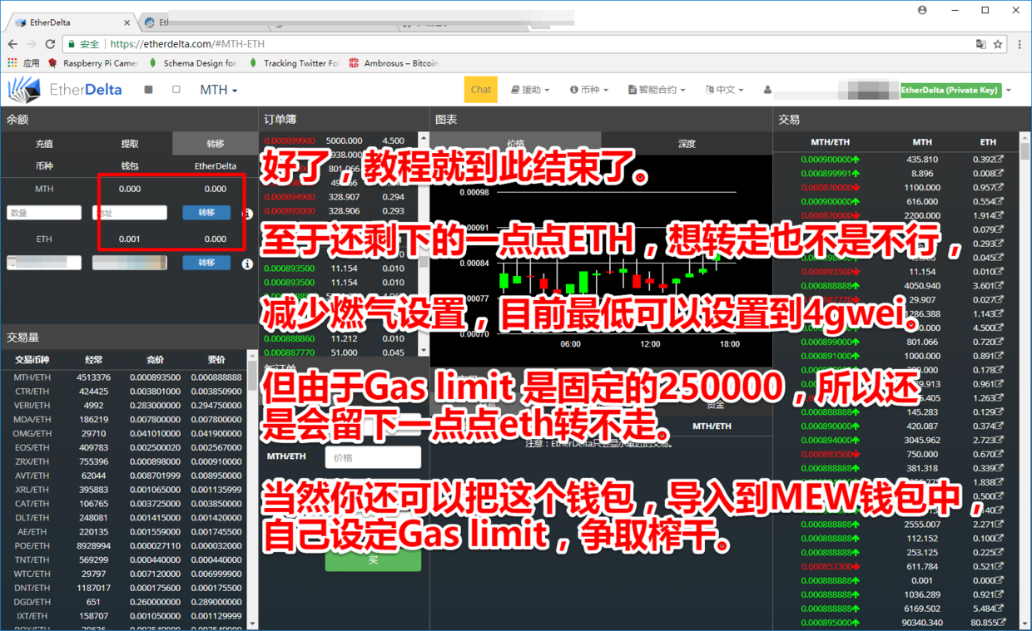Open the Schema Design for bookmark

click(x=192, y=63)
